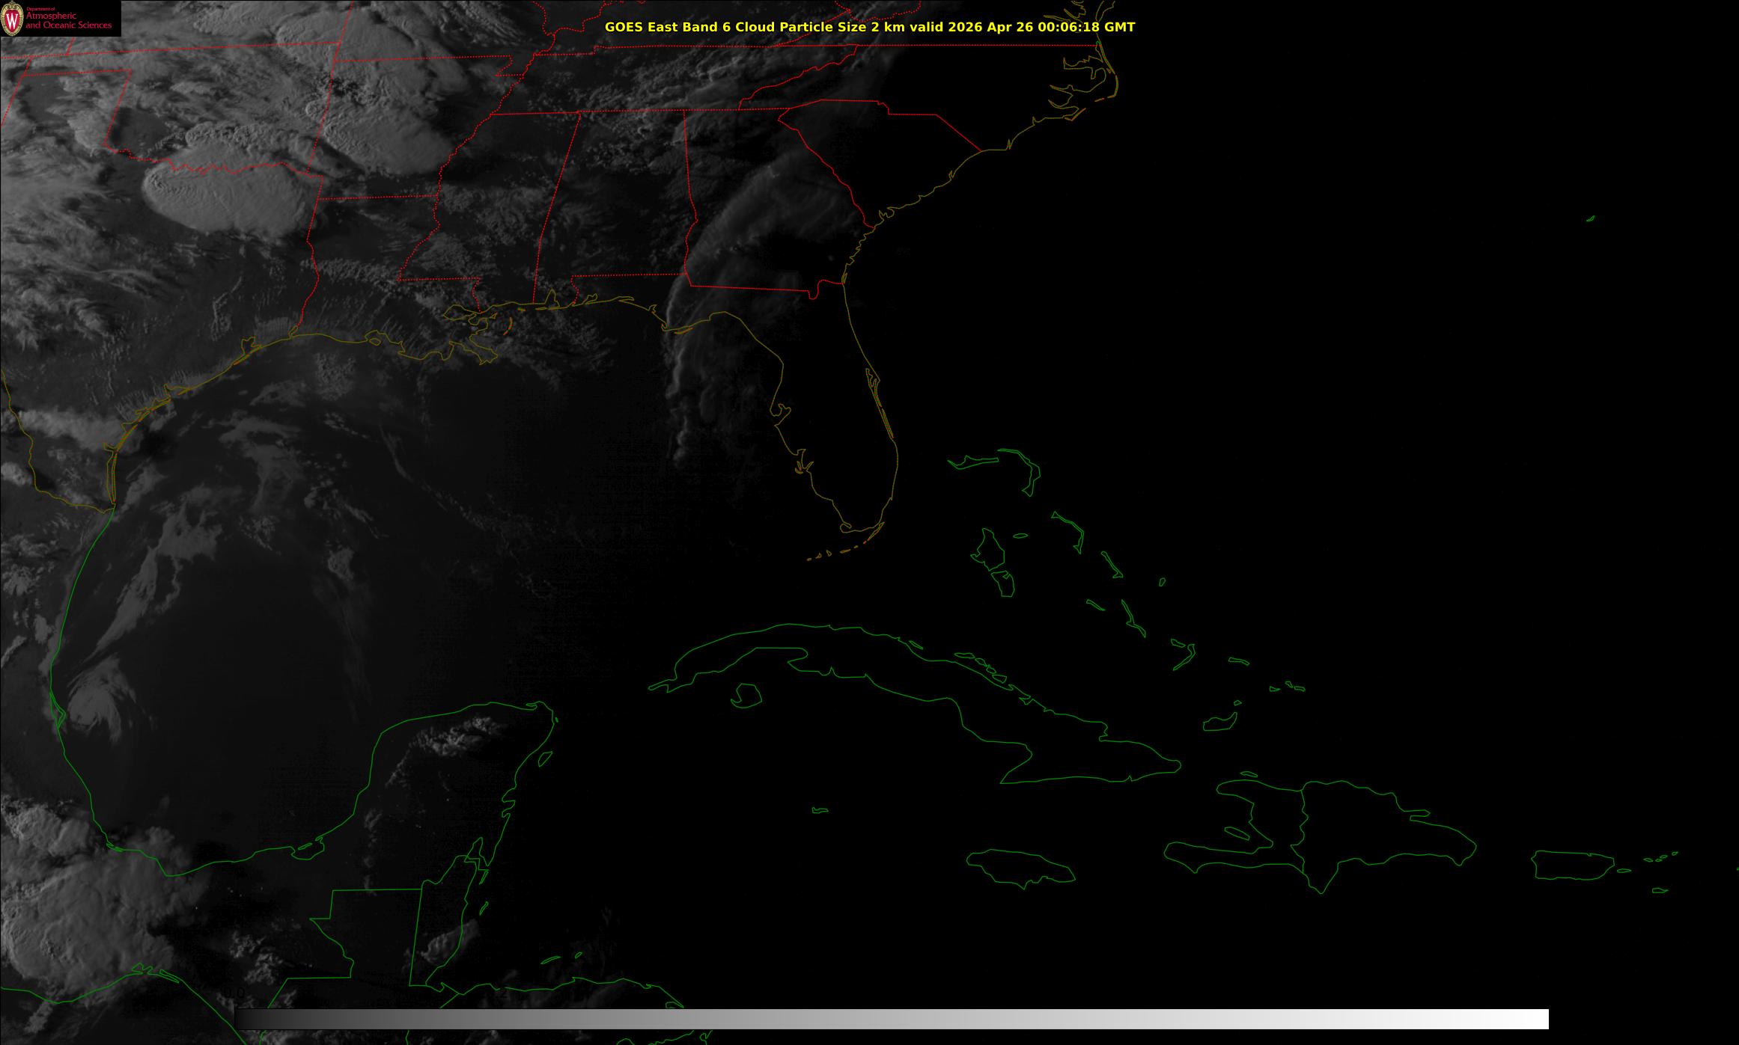Image resolution: width=1739 pixels, height=1045 pixels.
Task: Click inside the Andros Island outline
Action: (x=990, y=548)
